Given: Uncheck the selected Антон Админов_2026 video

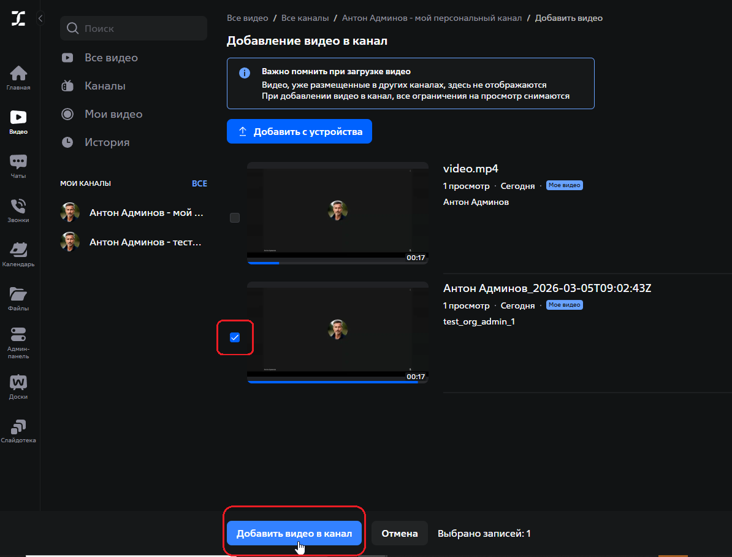Looking at the screenshot, I should 235,337.
